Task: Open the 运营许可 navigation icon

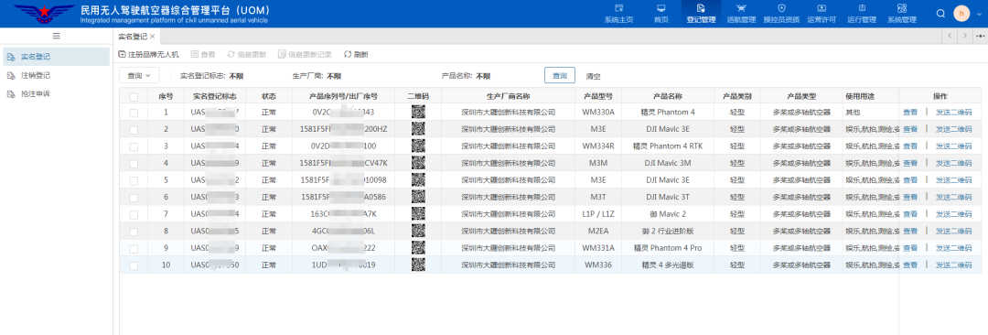Action: tap(821, 8)
